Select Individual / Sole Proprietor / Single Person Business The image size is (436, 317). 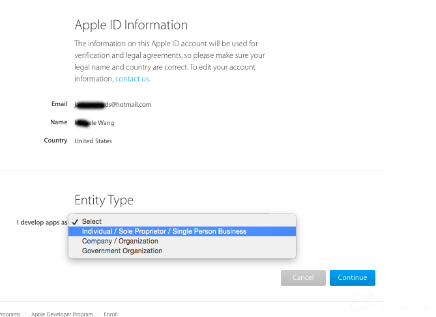click(x=164, y=231)
